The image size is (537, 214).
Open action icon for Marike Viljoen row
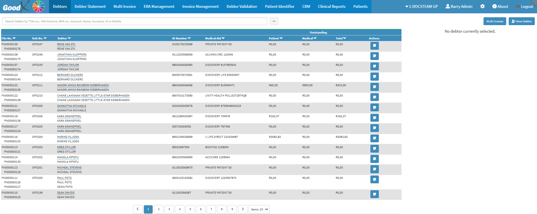tap(374, 138)
